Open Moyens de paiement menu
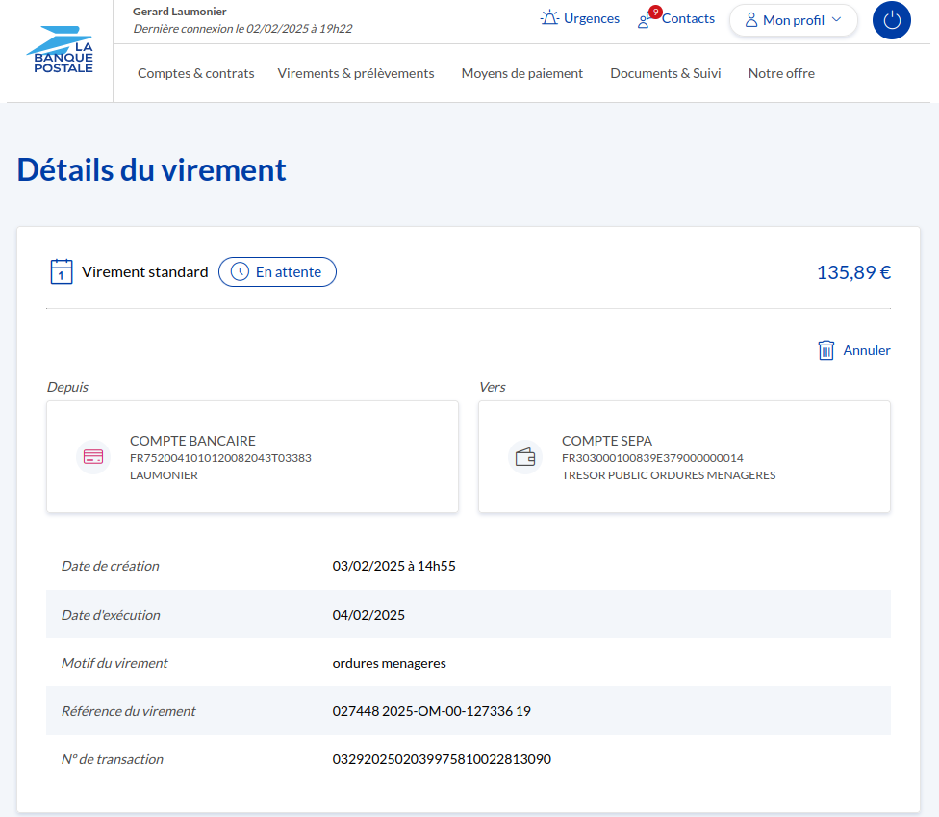The image size is (939, 817). (x=521, y=73)
